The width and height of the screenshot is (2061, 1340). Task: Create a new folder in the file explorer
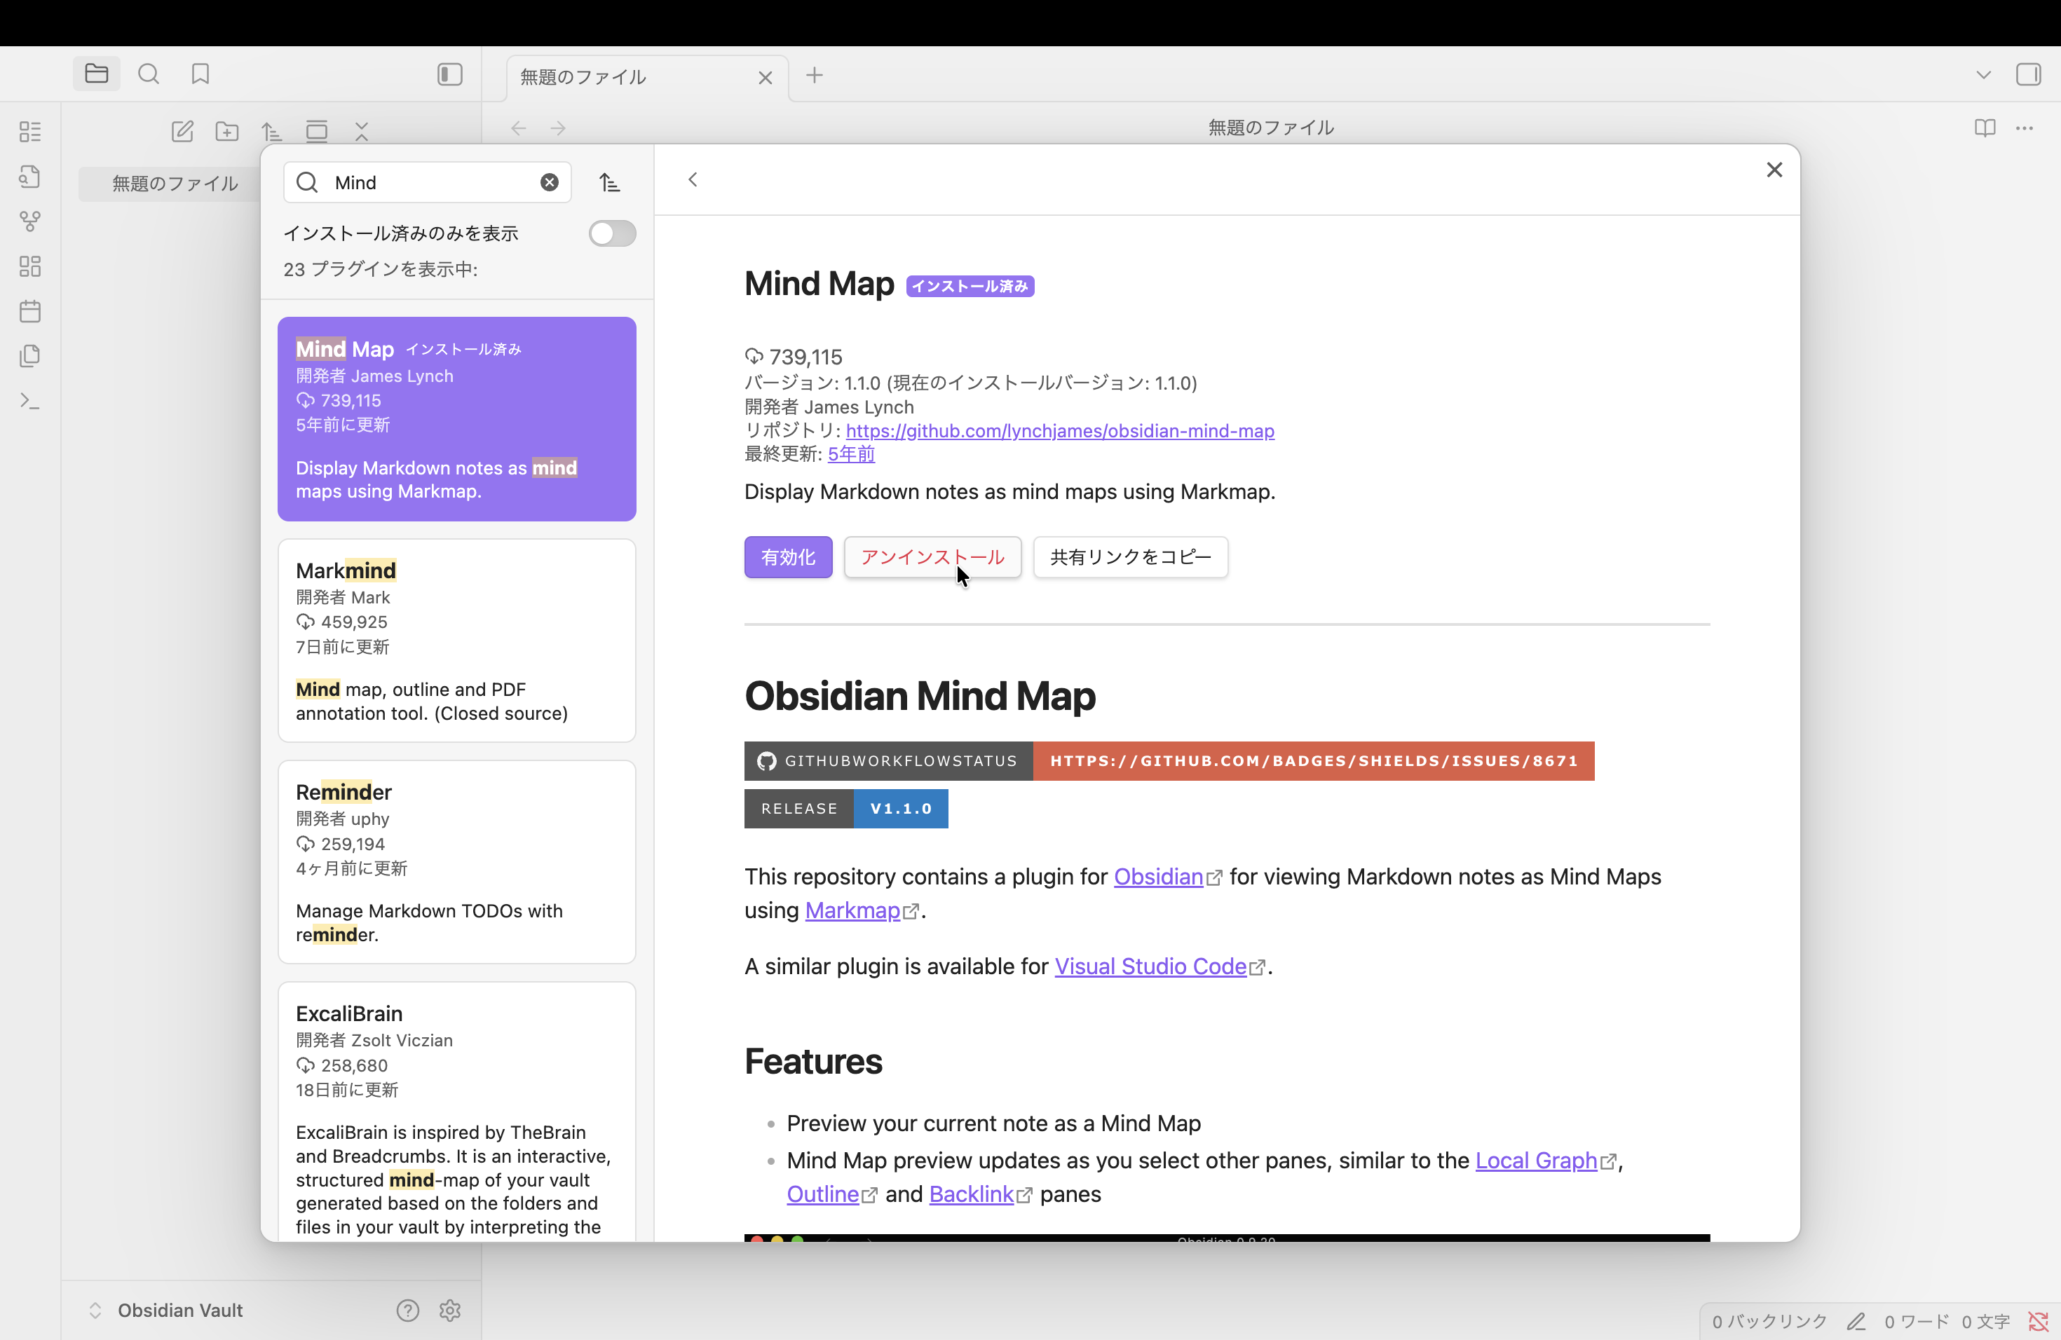click(x=227, y=132)
